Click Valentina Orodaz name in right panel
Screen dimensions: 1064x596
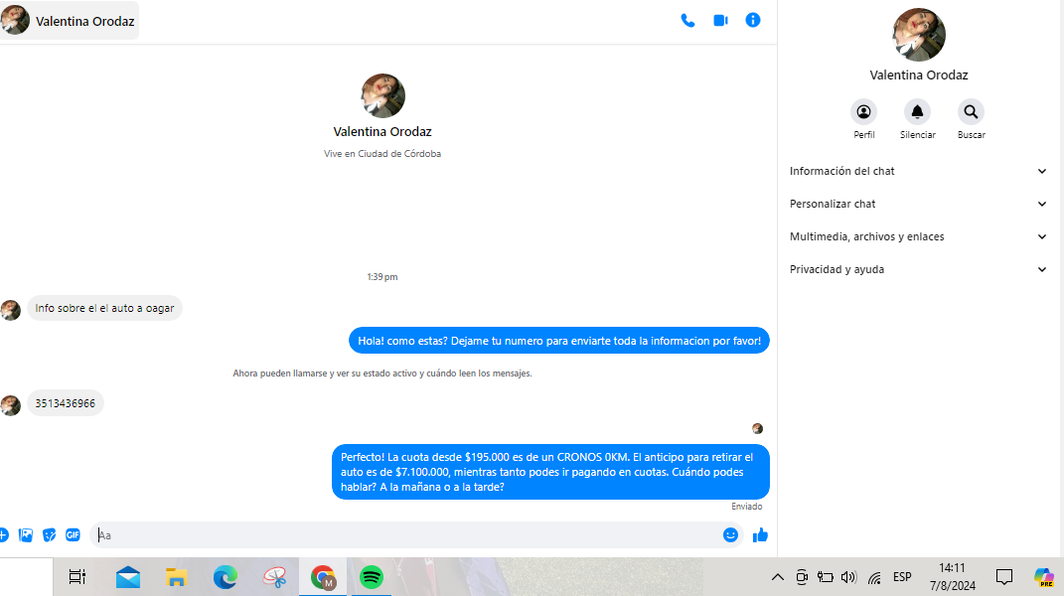click(x=919, y=75)
